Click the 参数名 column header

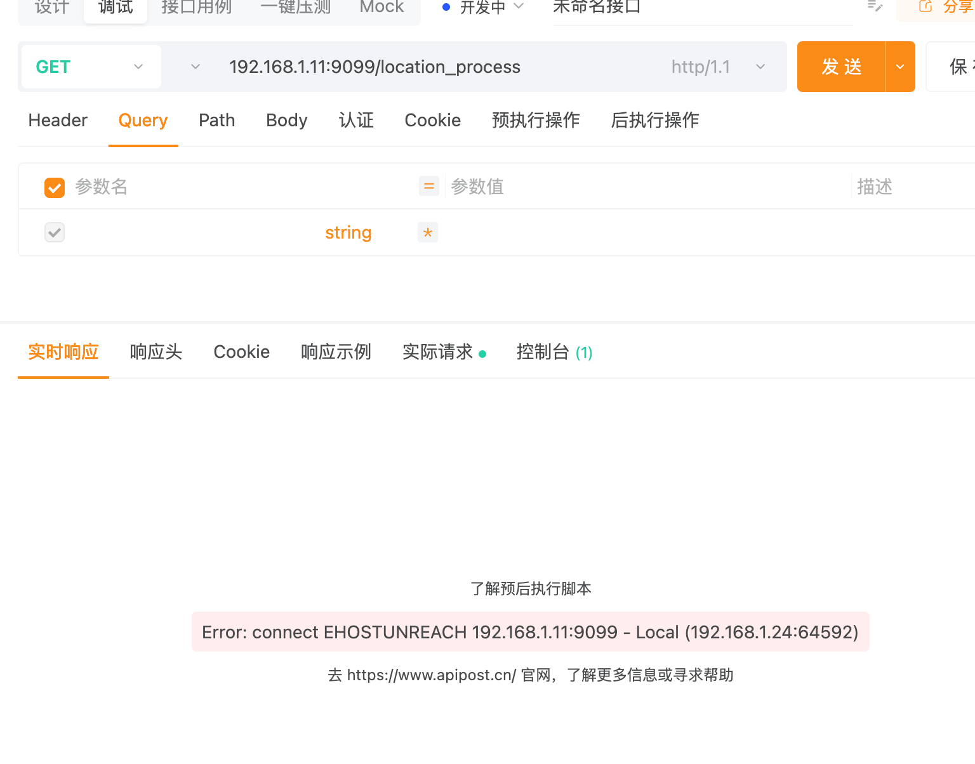[102, 187]
